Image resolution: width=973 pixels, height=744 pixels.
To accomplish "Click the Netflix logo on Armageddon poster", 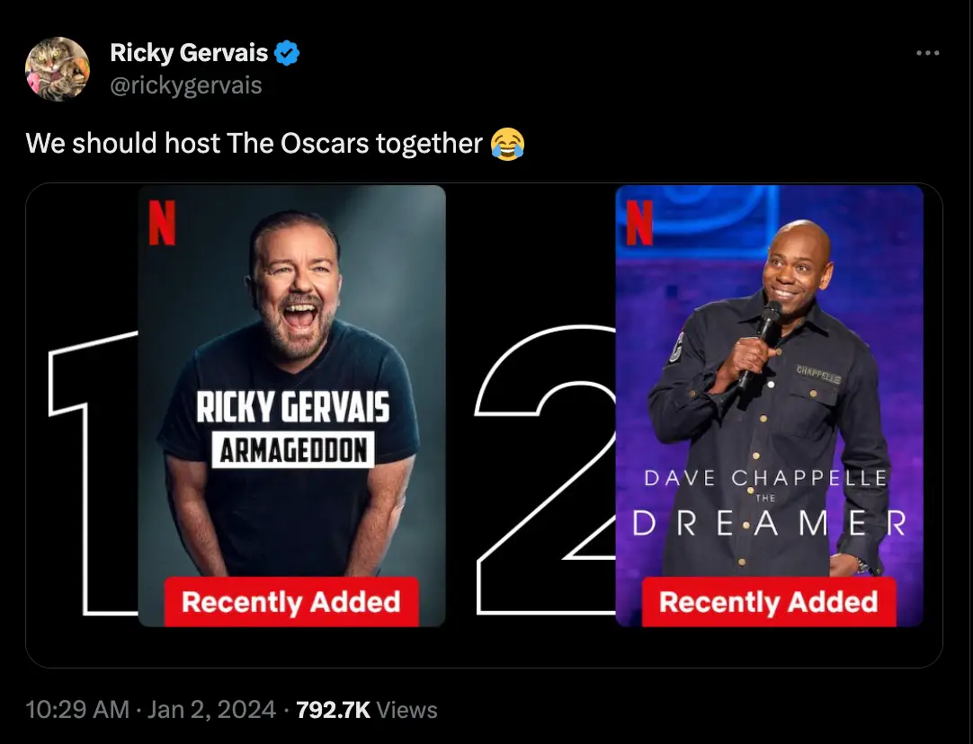I will tap(162, 222).
